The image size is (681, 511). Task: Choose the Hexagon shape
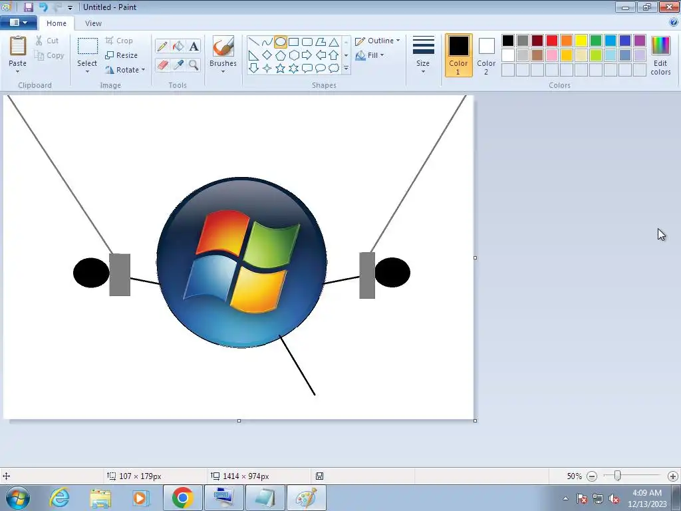[x=293, y=55]
